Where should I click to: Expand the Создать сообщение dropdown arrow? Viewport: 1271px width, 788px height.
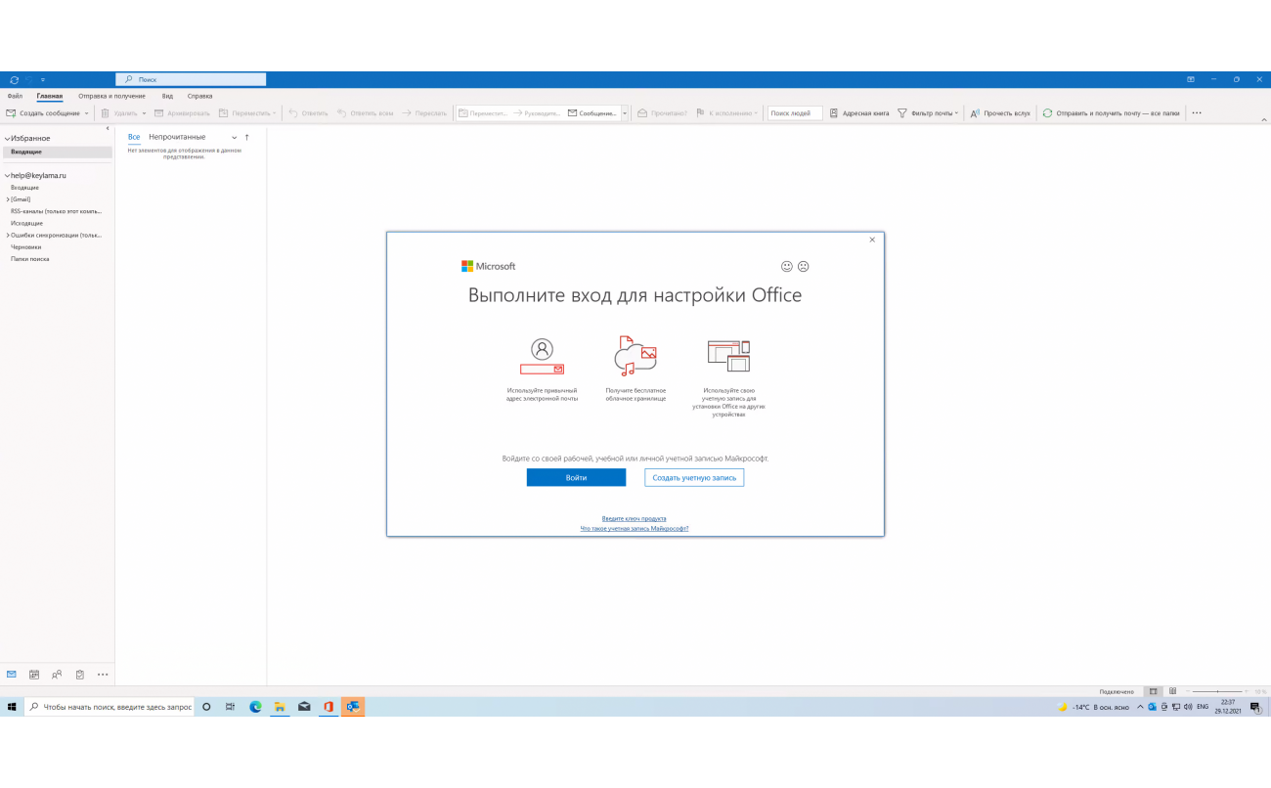pos(87,113)
